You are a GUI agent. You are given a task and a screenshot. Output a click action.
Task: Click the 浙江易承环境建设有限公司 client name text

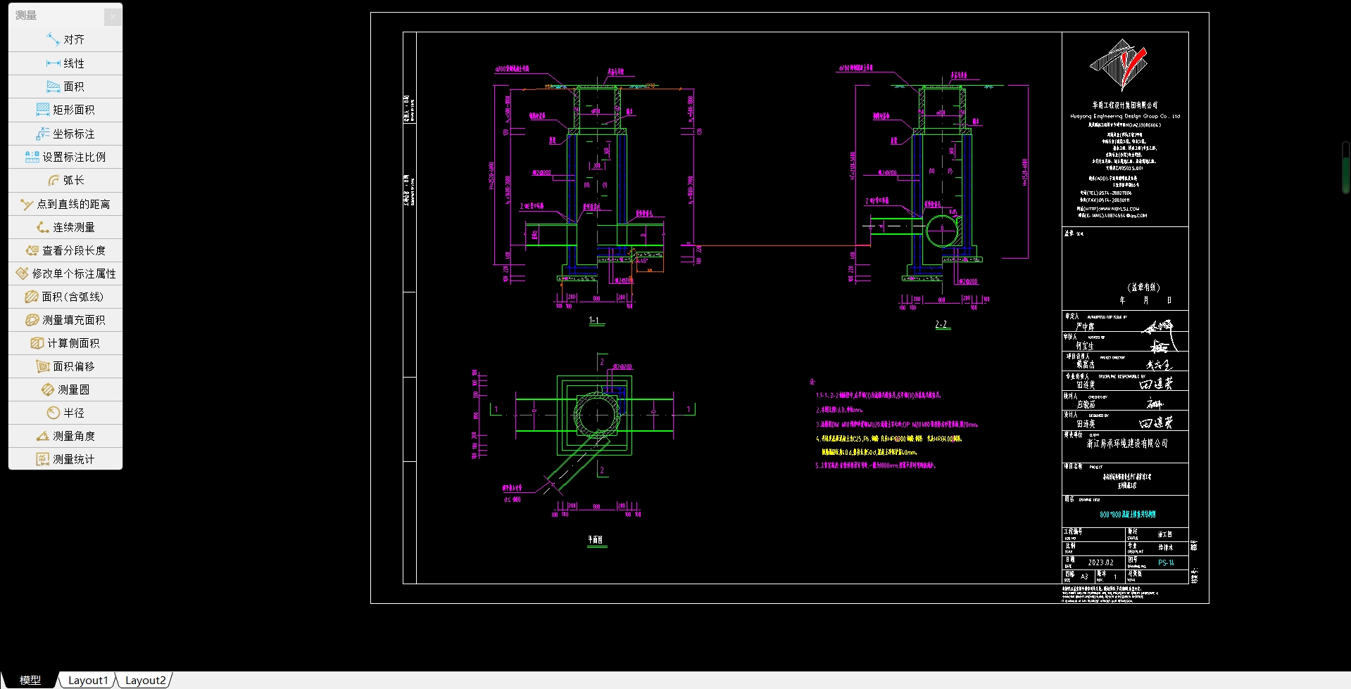[1127, 444]
